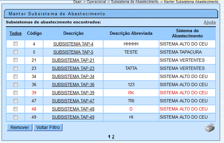This screenshot has width=224, height=143.
Task: Mark the checkbox for SUBSISTEMA TAP-23
Action: [x=15, y=68]
